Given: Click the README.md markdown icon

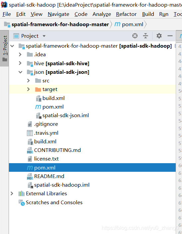Looking at the screenshot, I should click(30, 176).
